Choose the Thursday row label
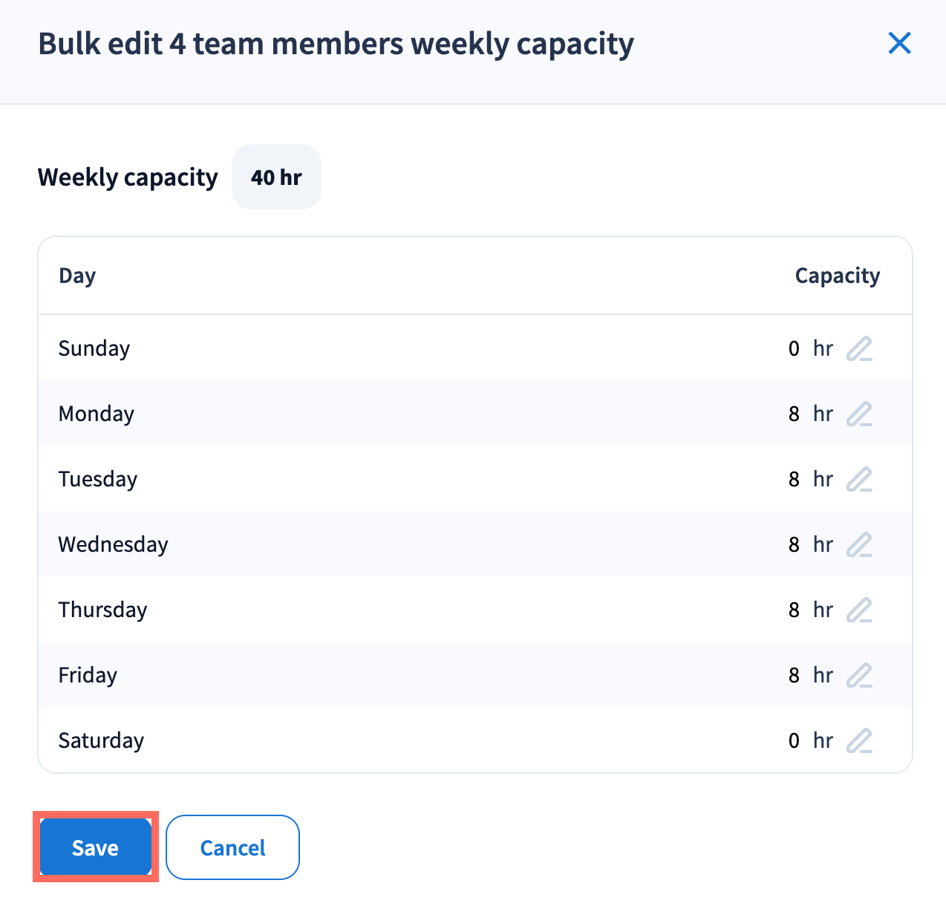Image resolution: width=946 pixels, height=909 pixels. pyautogui.click(x=103, y=610)
